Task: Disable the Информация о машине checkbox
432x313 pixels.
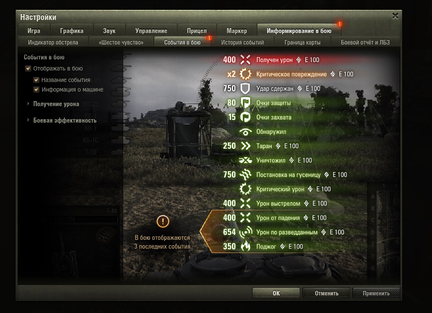Action: [36, 89]
